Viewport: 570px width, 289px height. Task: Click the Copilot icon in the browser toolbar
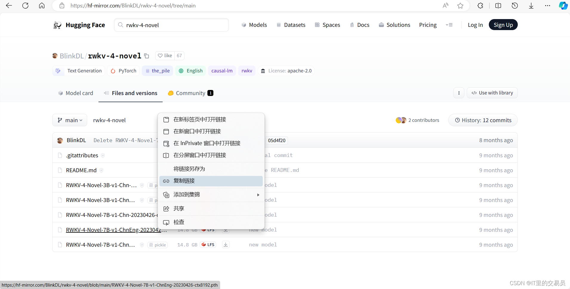coord(563,6)
